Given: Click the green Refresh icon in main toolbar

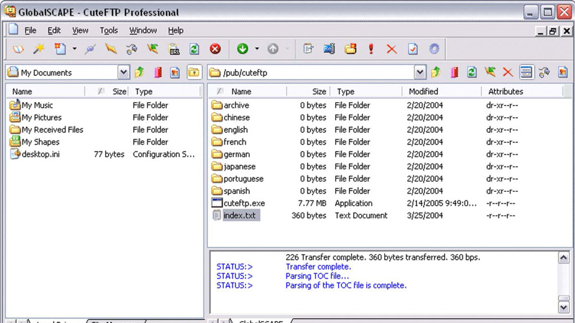Looking at the screenshot, I should 194,49.
